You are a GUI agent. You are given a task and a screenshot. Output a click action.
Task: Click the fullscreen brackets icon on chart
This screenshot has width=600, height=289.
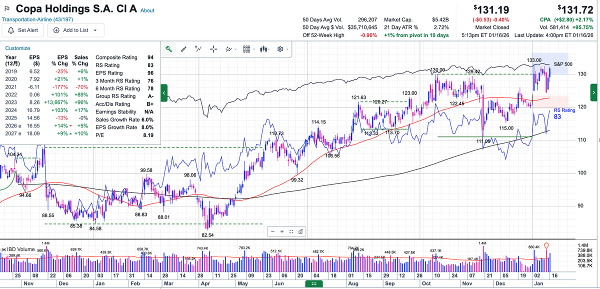click(290, 232)
